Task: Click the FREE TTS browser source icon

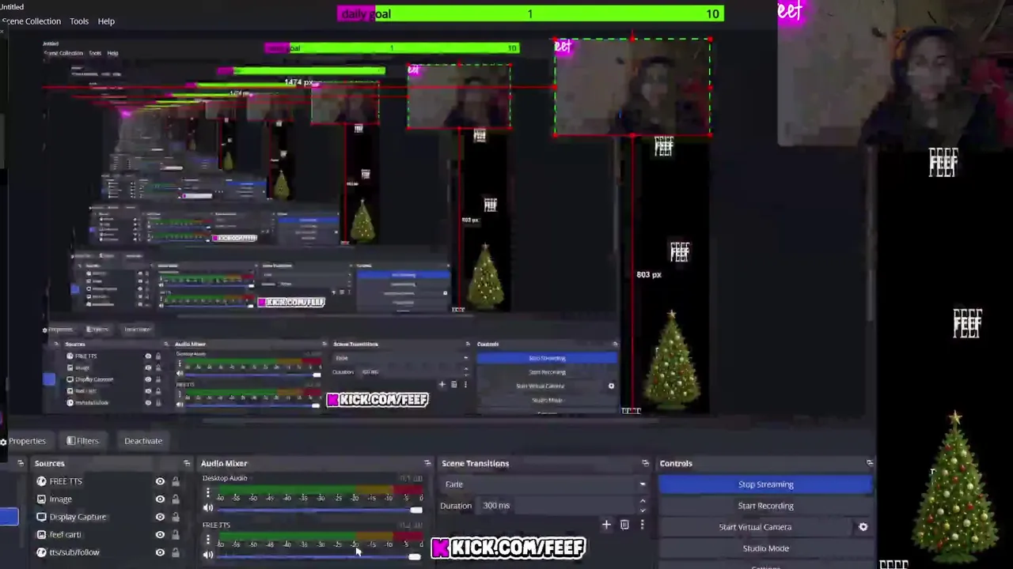Action: click(x=41, y=481)
